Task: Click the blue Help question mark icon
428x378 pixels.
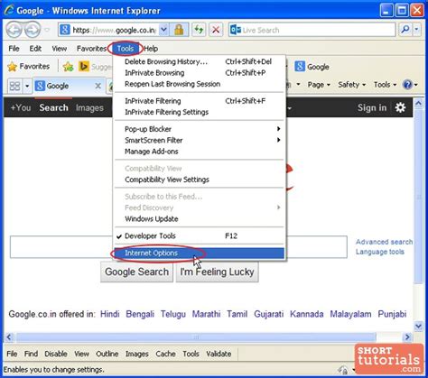Action: [x=407, y=85]
